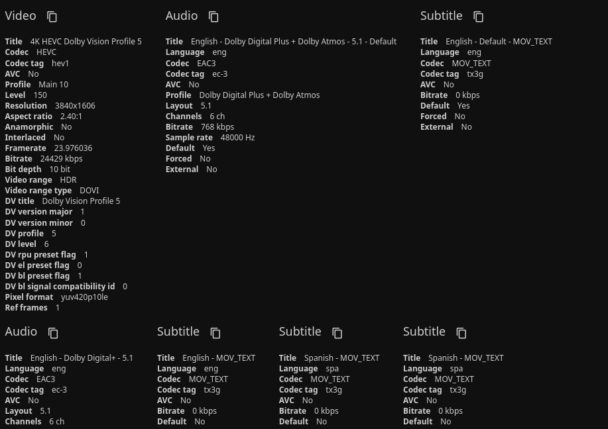
Task: Click the video range type DOVI value
Action: (89, 191)
